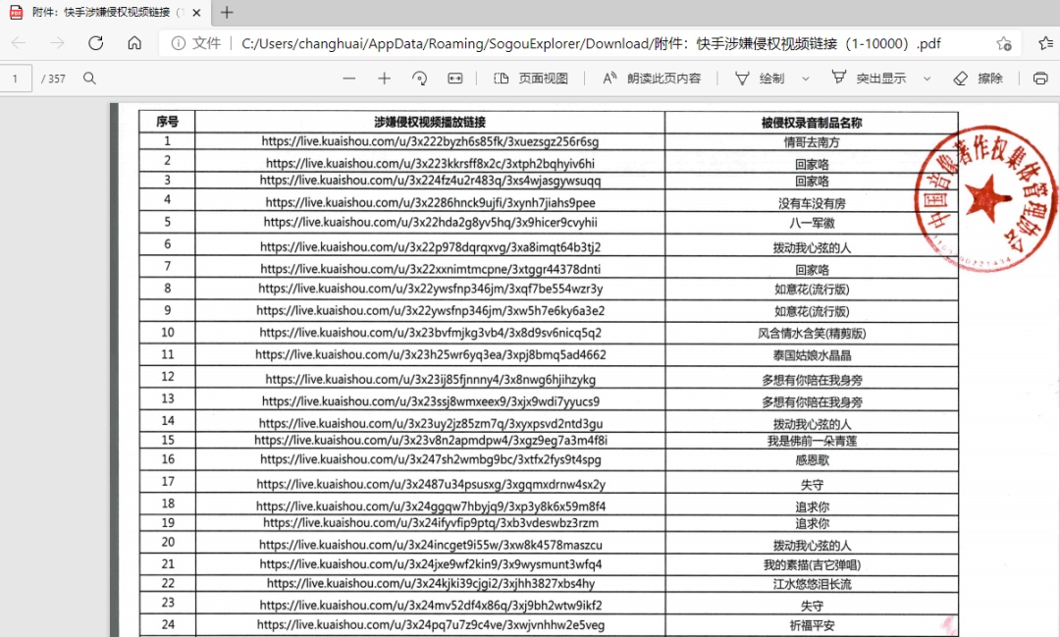
Task: Close the PDF browser tab
Action: pyautogui.click(x=196, y=12)
